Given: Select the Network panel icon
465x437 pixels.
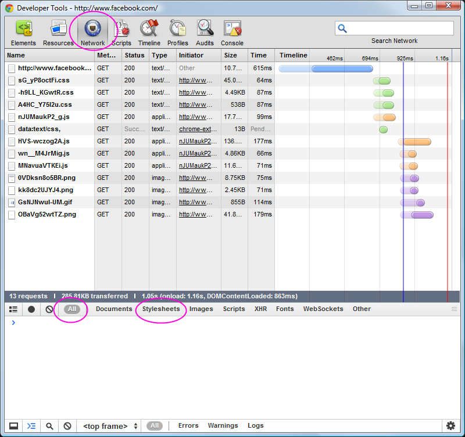Looking at the screenshot, I should [93, 28].
